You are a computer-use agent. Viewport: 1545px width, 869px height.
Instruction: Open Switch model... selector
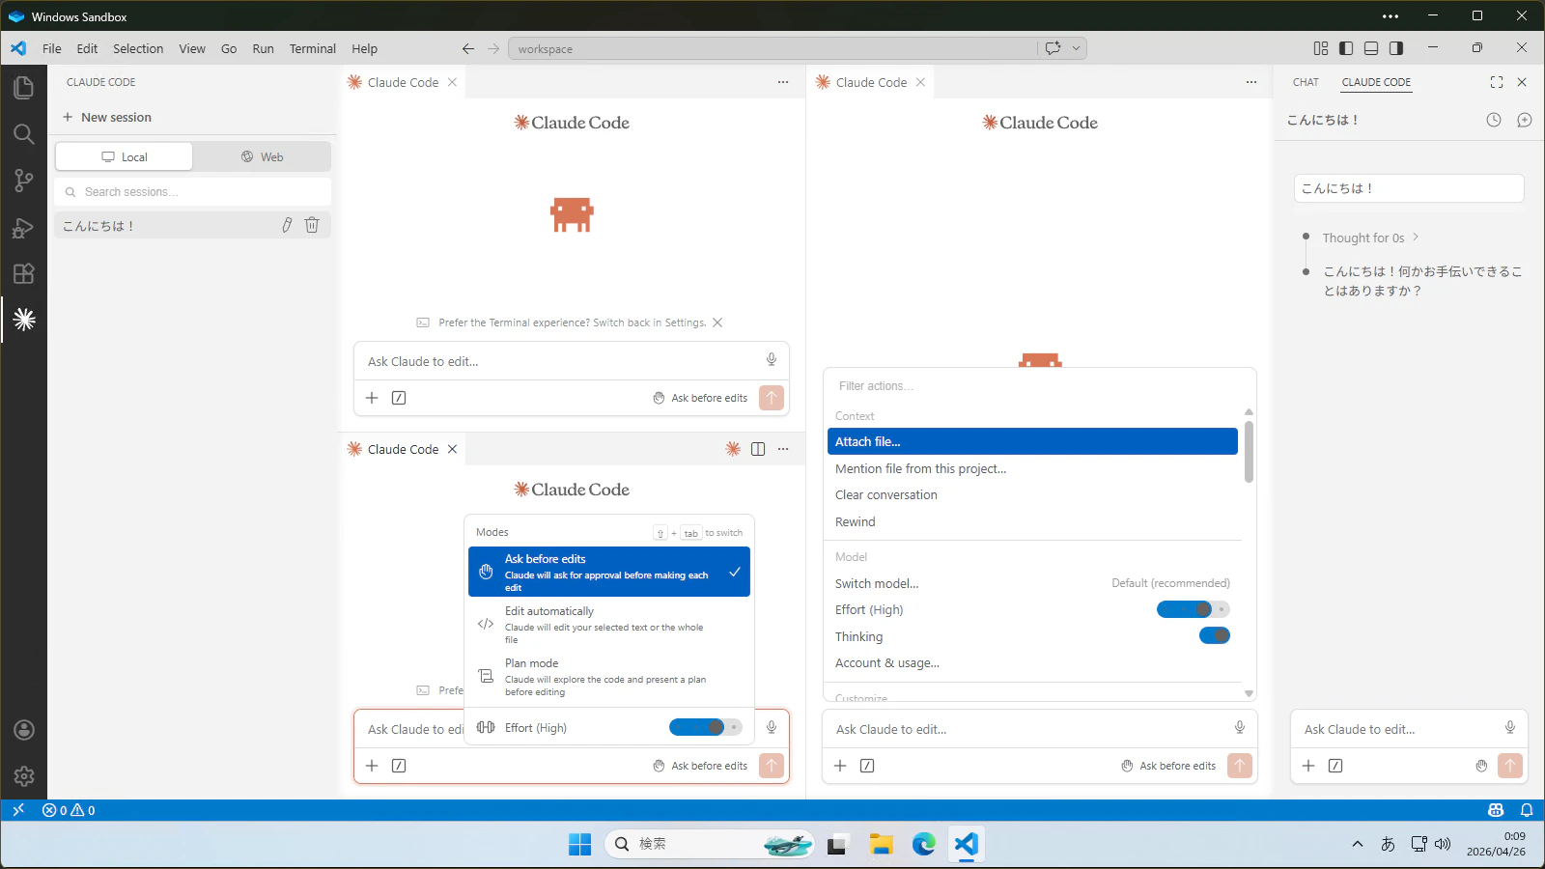click(x=1032, y=583)
